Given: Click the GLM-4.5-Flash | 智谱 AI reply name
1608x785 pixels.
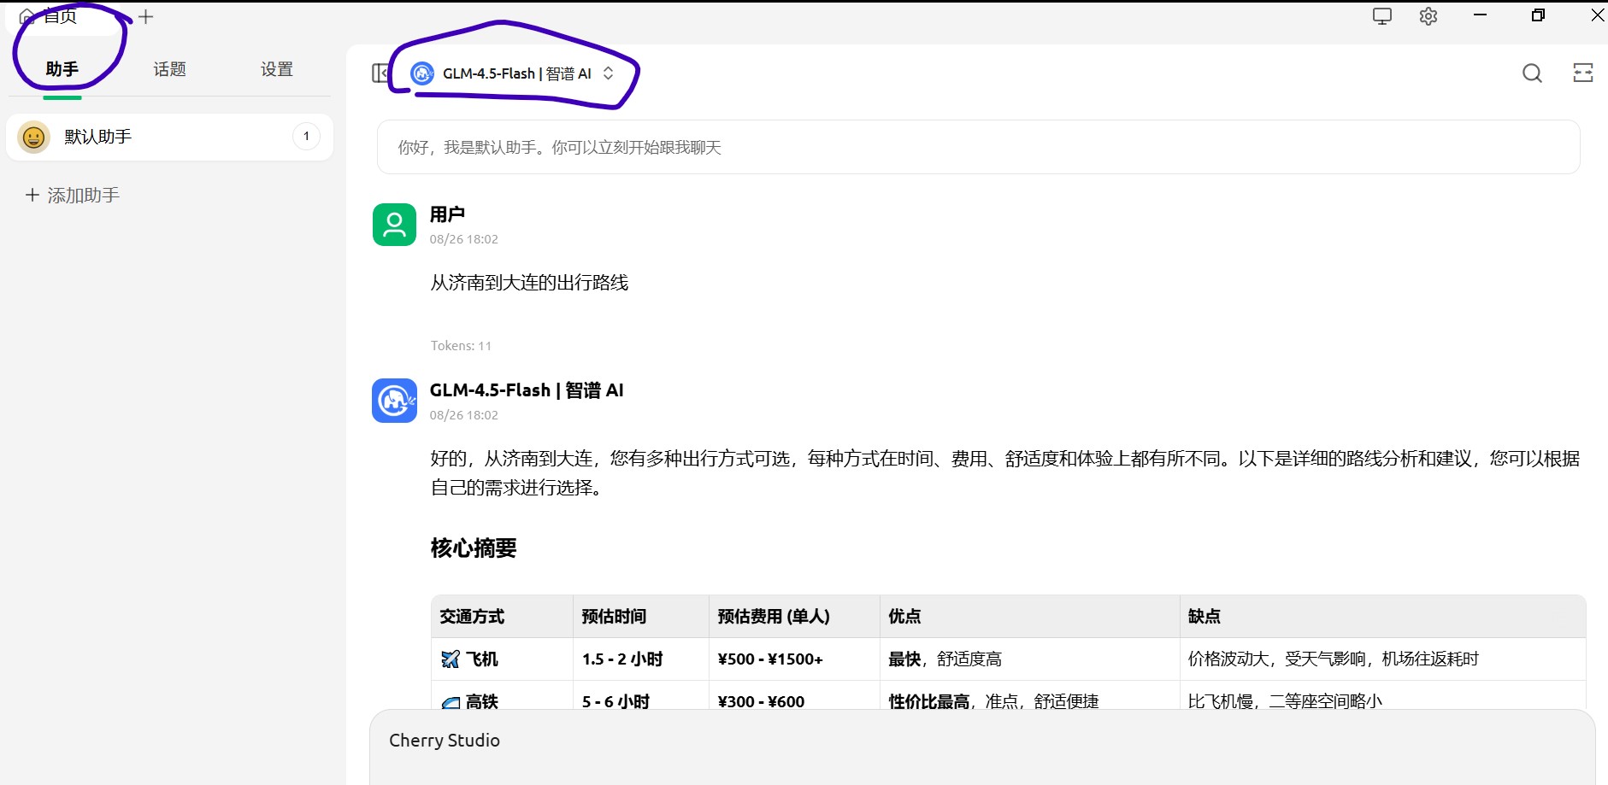Looking at the screenshot, I should 527,390.
